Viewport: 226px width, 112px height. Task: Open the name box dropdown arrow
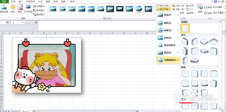point(23,22)
